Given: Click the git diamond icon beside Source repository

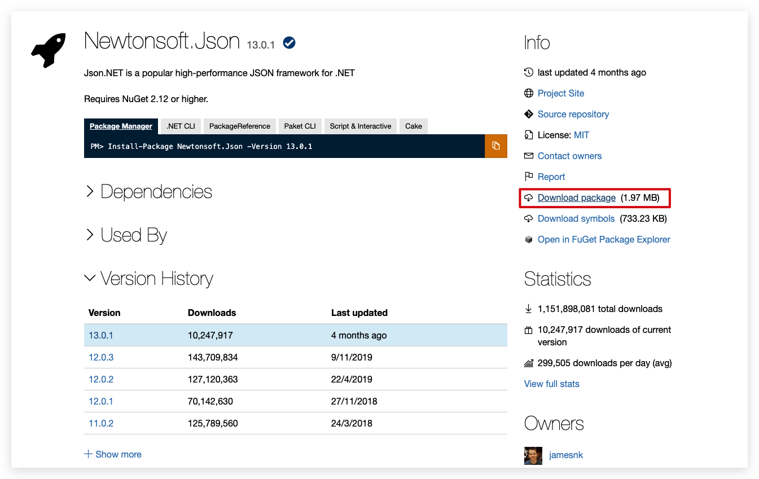Looking at the screenshot, I should [529, 114].
